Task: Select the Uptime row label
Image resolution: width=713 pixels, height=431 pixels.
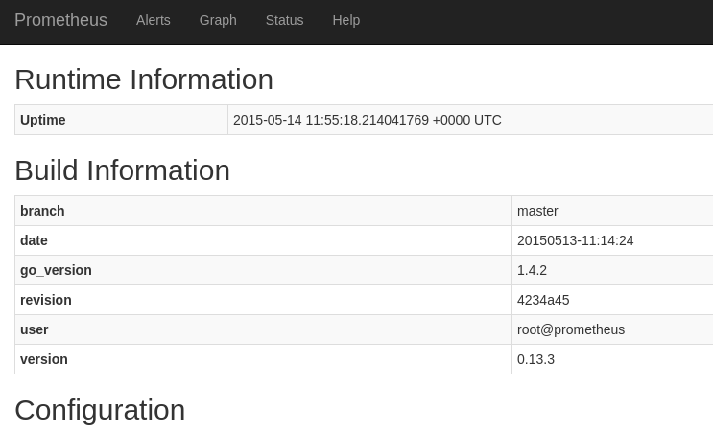Action: point(43,120)
